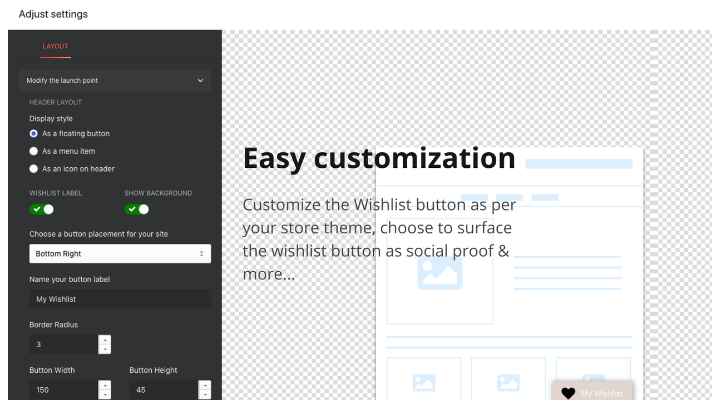Screen dimensions: 712x400
Task: Select the 'As a floating button' option
Action: [x=33, y=133]
